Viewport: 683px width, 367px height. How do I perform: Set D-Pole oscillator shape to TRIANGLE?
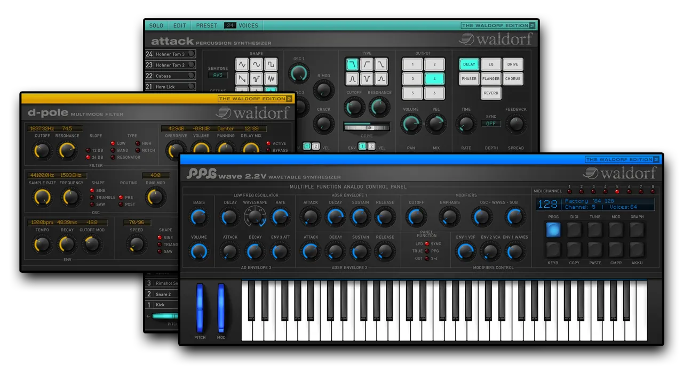click(92, 197)
